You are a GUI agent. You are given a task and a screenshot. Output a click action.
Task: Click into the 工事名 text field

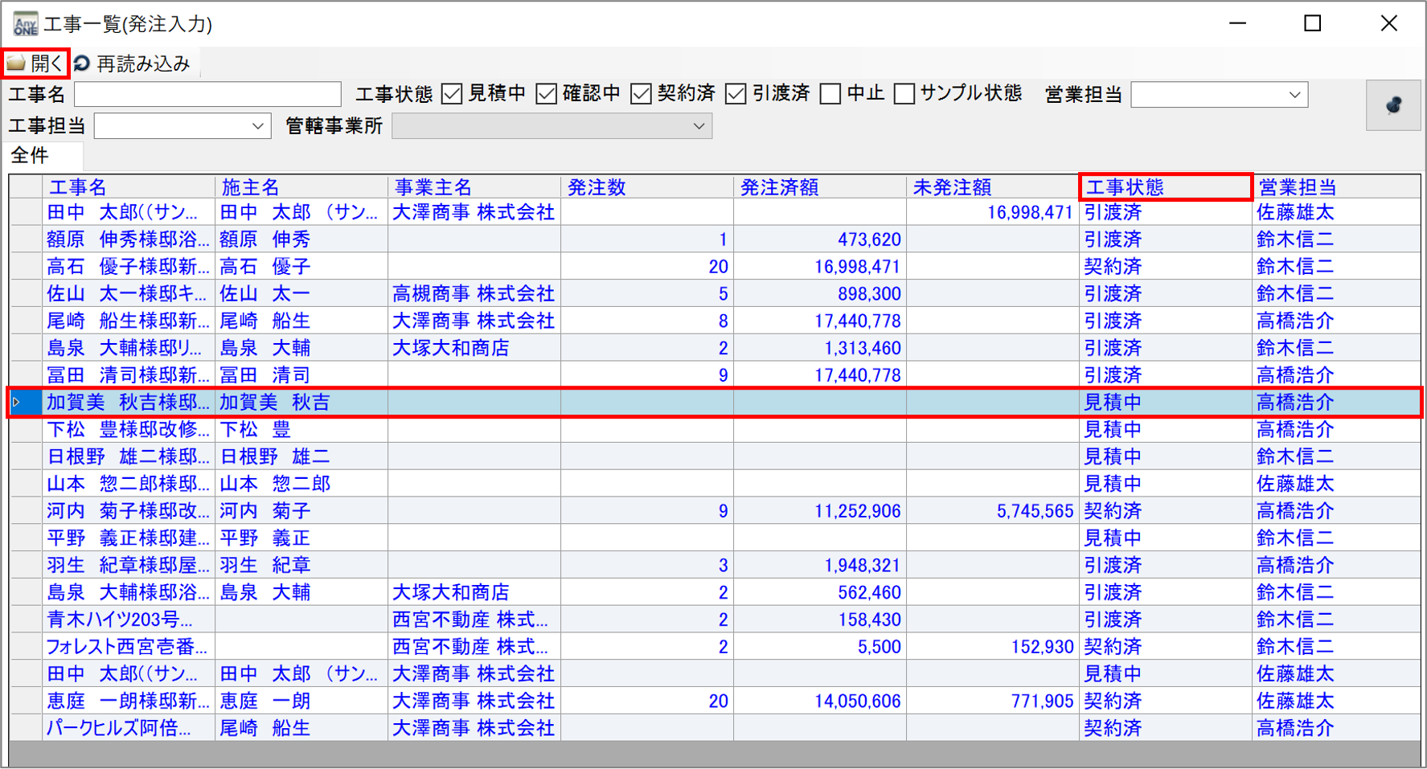pos(207,95)
